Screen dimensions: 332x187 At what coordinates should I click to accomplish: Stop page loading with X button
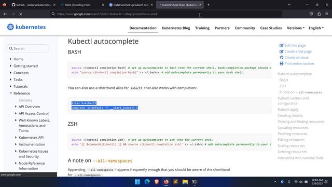pos(21,14)
